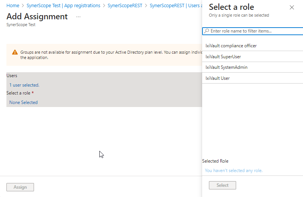The height and width of the screenshot is (197, 303).
Task: Open SynerScope Test | App registrations breadcrumb
Action: pos(63,6)
